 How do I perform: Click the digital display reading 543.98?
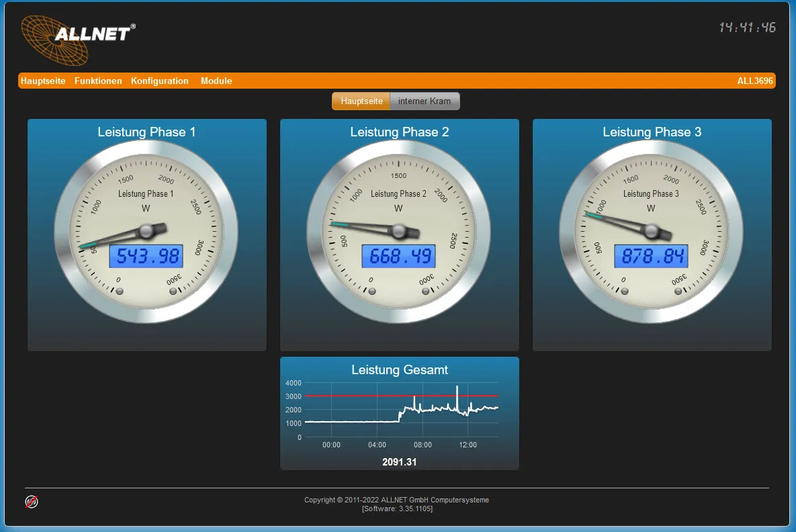tap(146, 256)
